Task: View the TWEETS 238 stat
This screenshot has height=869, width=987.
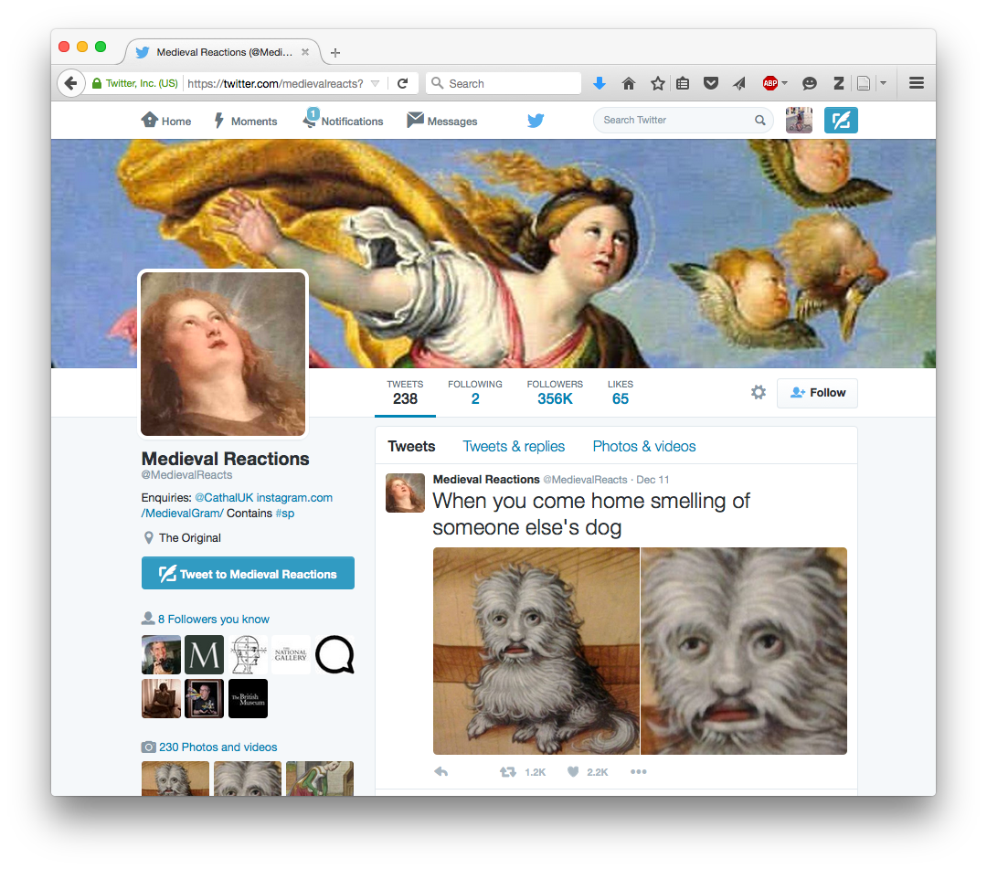Action: click(x=405, y=393)
